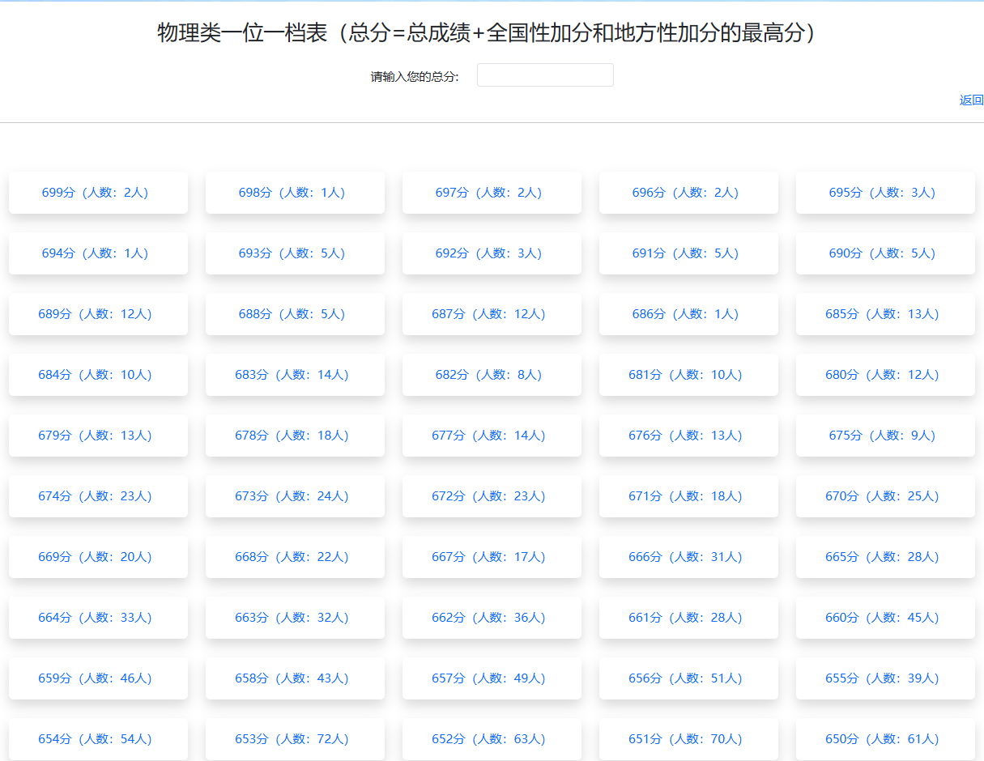Click the 680分 score card
984x761 pixels.
point(885,375)
